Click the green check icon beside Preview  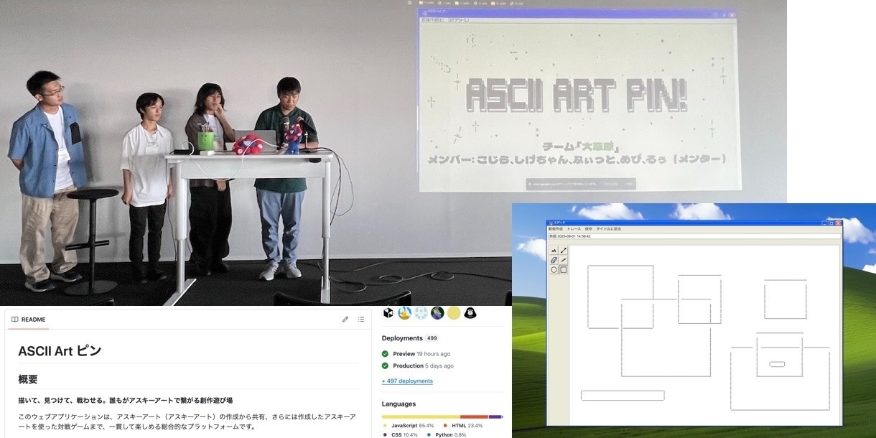(385, 354)
